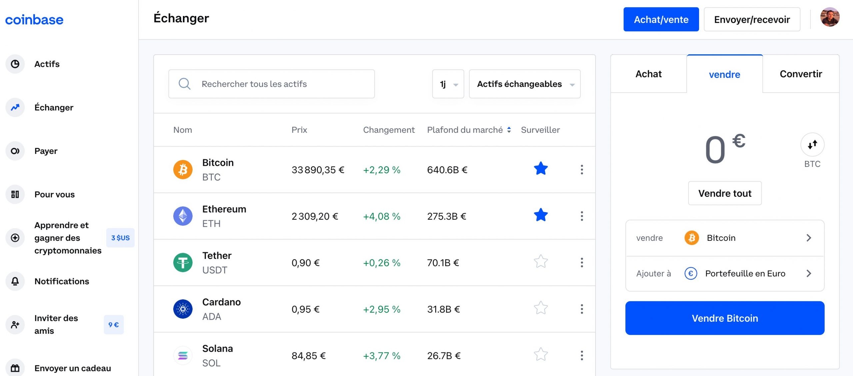Click the Notifications bell icon

point(15,281)
